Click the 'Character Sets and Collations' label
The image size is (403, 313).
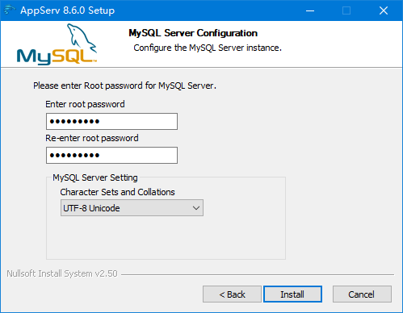click(117, 192)
